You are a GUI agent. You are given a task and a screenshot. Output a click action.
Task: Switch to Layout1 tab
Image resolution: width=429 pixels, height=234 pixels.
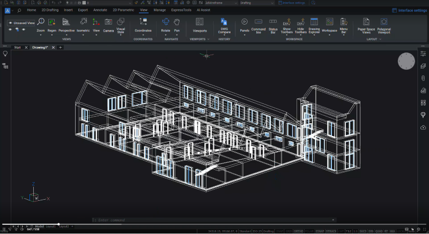pos(50,227)
